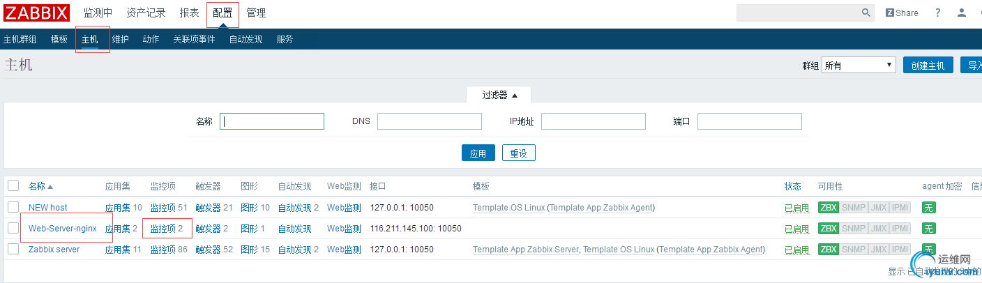Open 监控项 for Web-Server-nginx
982x283 pixels.
(163, 228)
